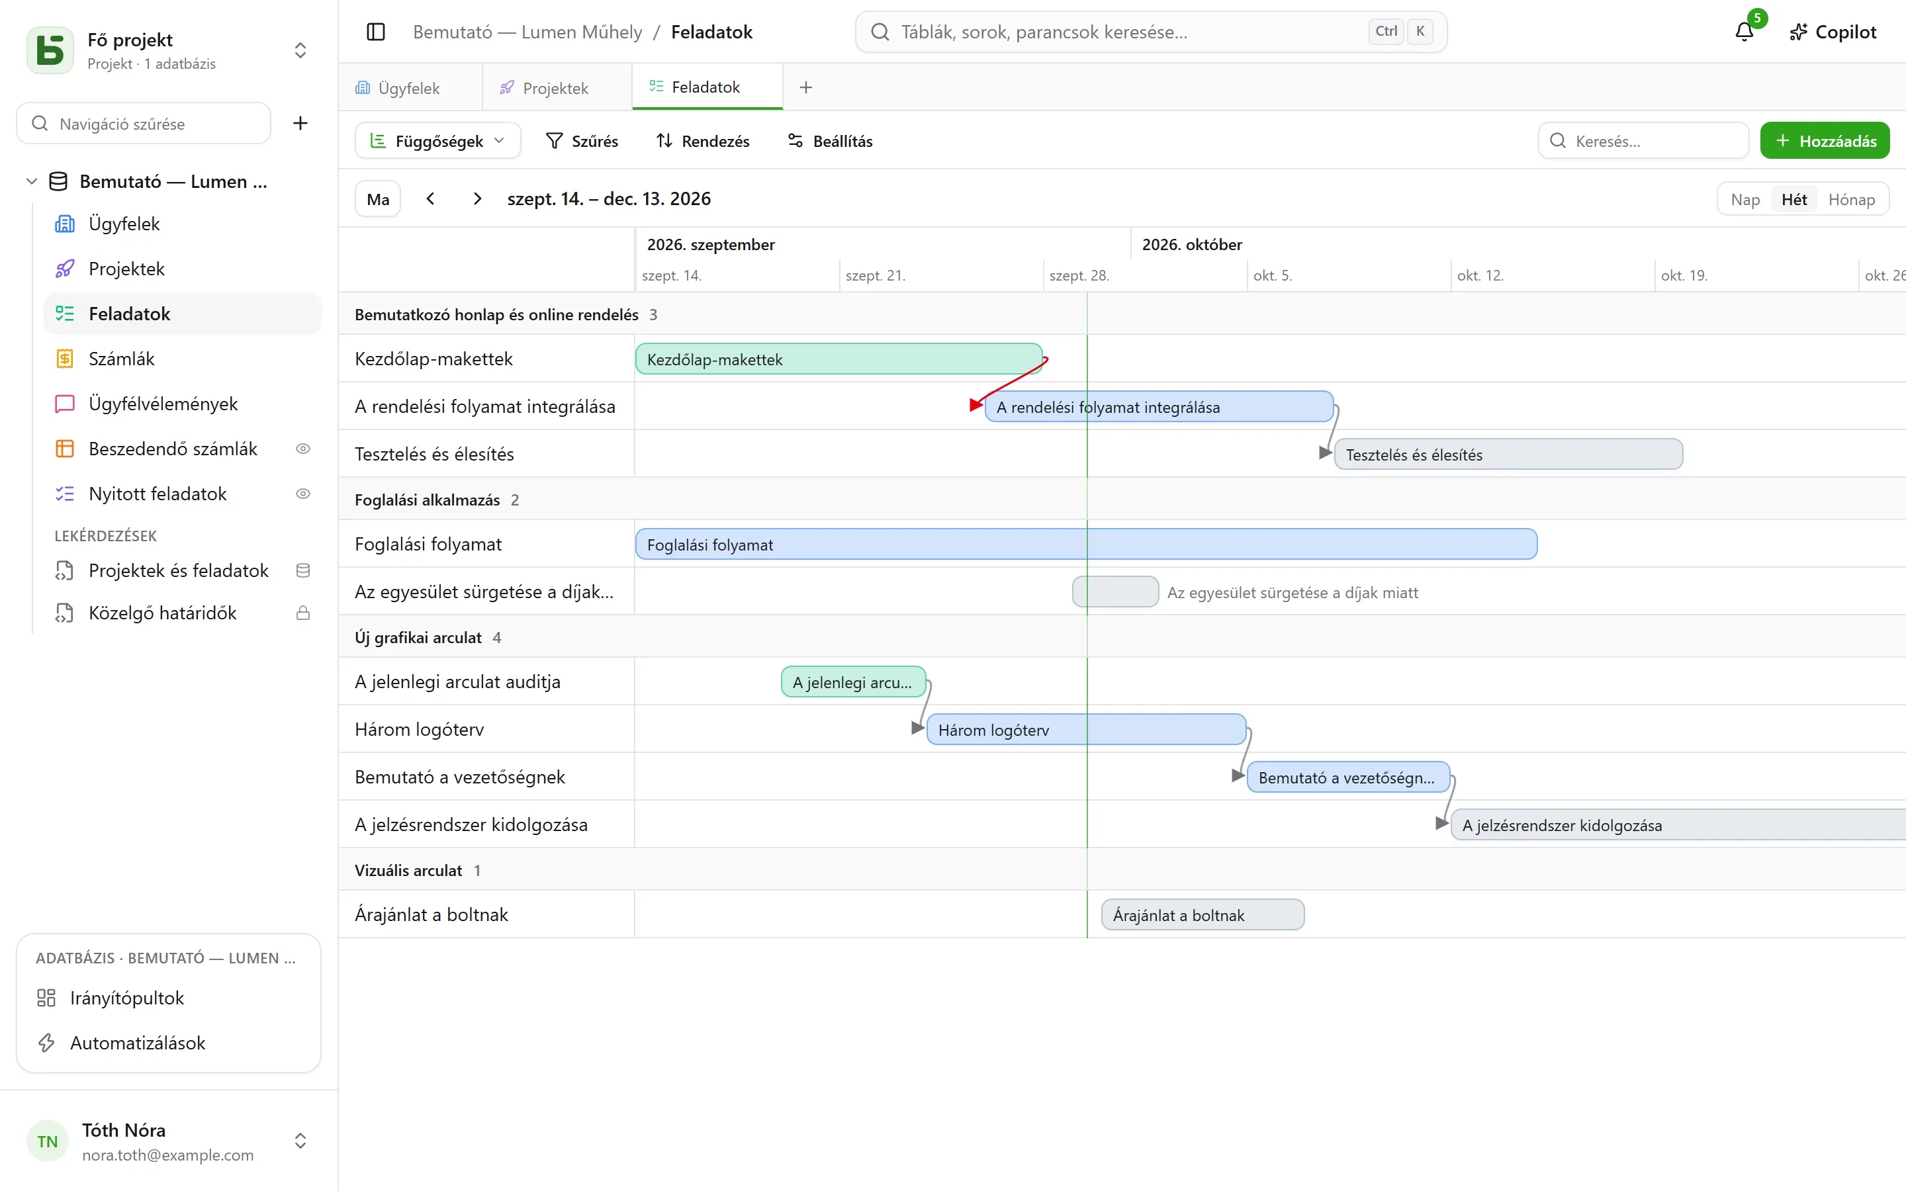
Task: Add a new view tab with plus
Action: point(805,87)
